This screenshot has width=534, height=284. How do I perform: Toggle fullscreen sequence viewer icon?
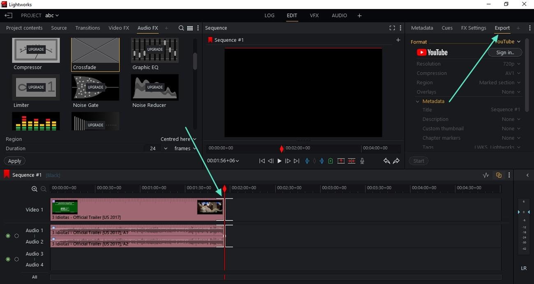[x=392, y=28]
